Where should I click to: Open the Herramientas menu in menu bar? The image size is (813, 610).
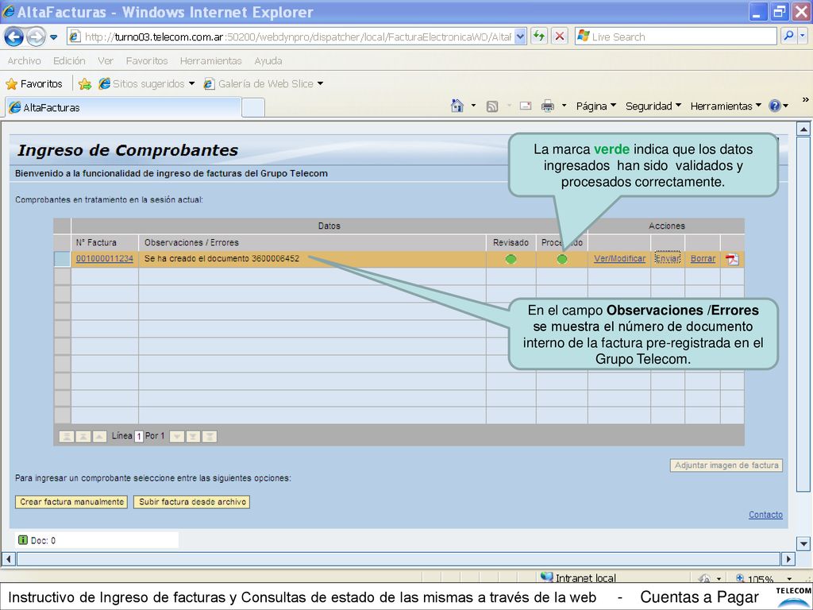[x=210, y=60]
